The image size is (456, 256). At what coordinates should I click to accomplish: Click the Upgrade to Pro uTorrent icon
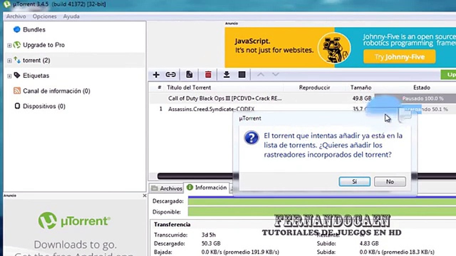click(17, 45)
